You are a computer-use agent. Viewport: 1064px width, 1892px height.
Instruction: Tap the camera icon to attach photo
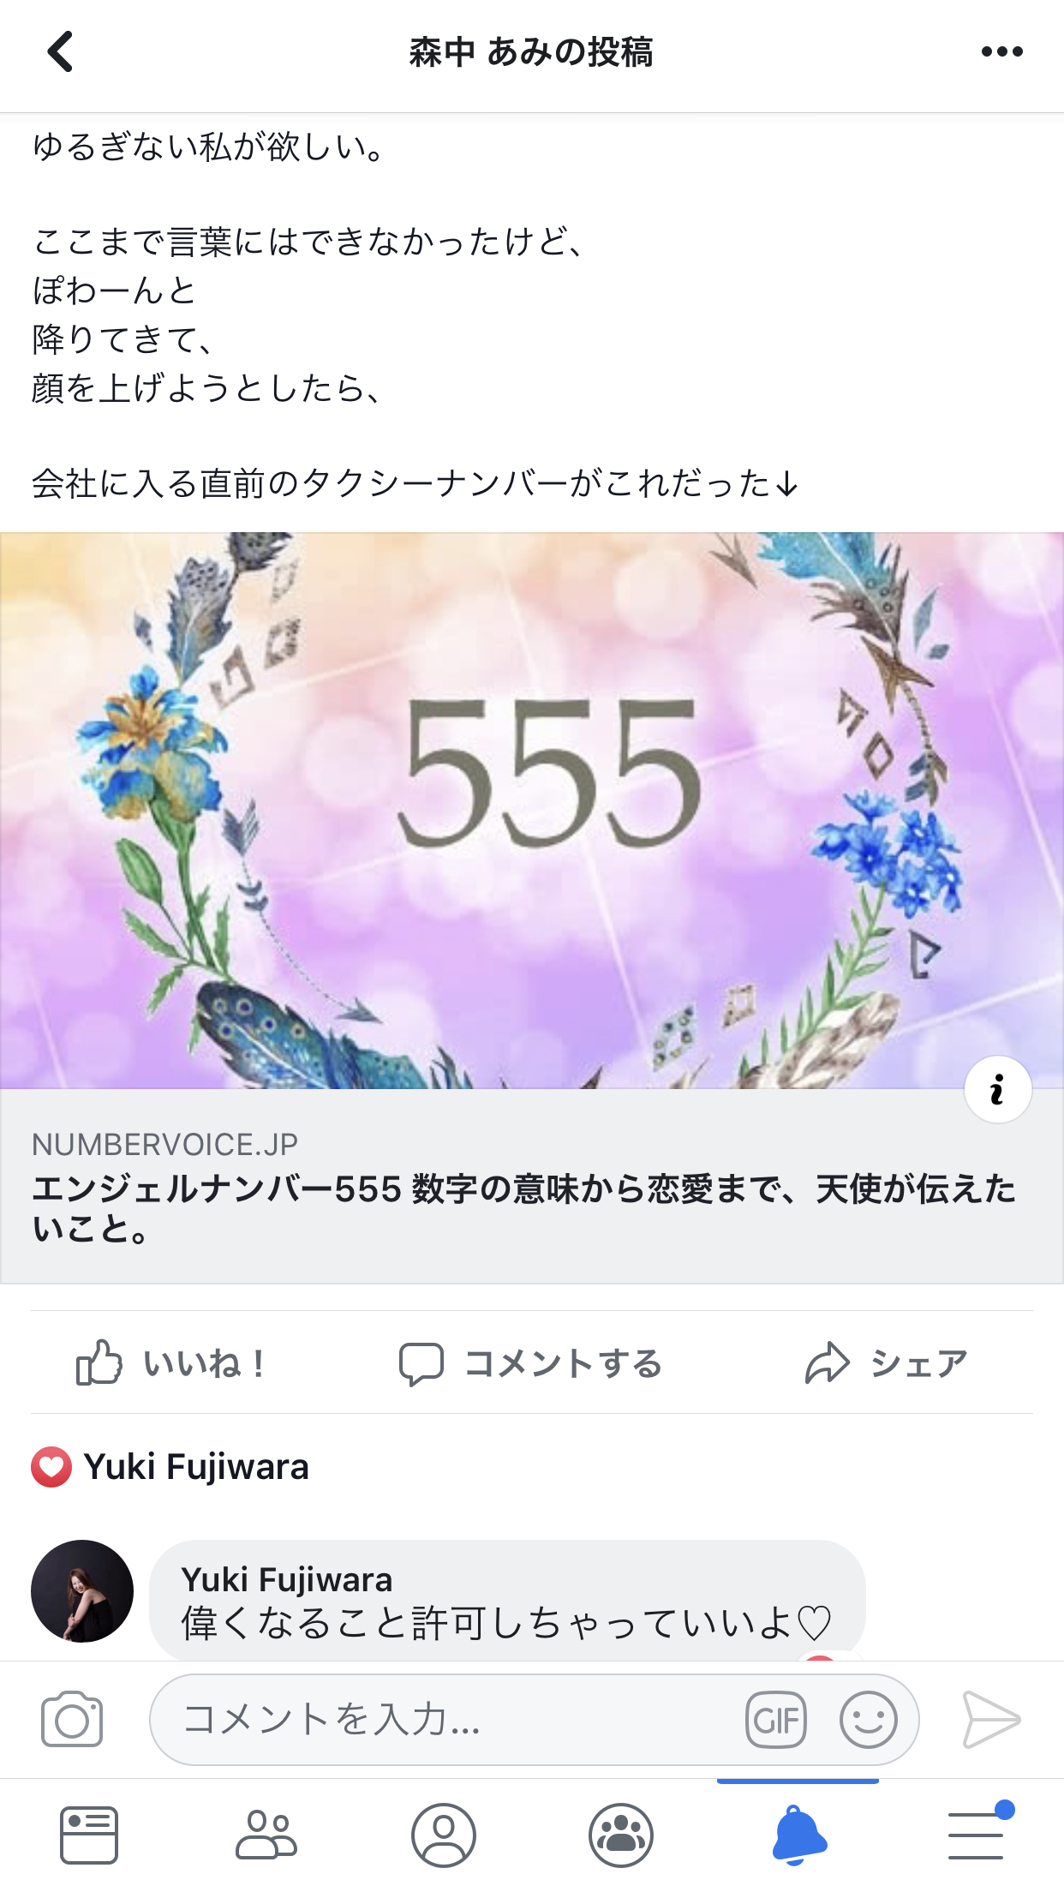tap(72, 1719)
